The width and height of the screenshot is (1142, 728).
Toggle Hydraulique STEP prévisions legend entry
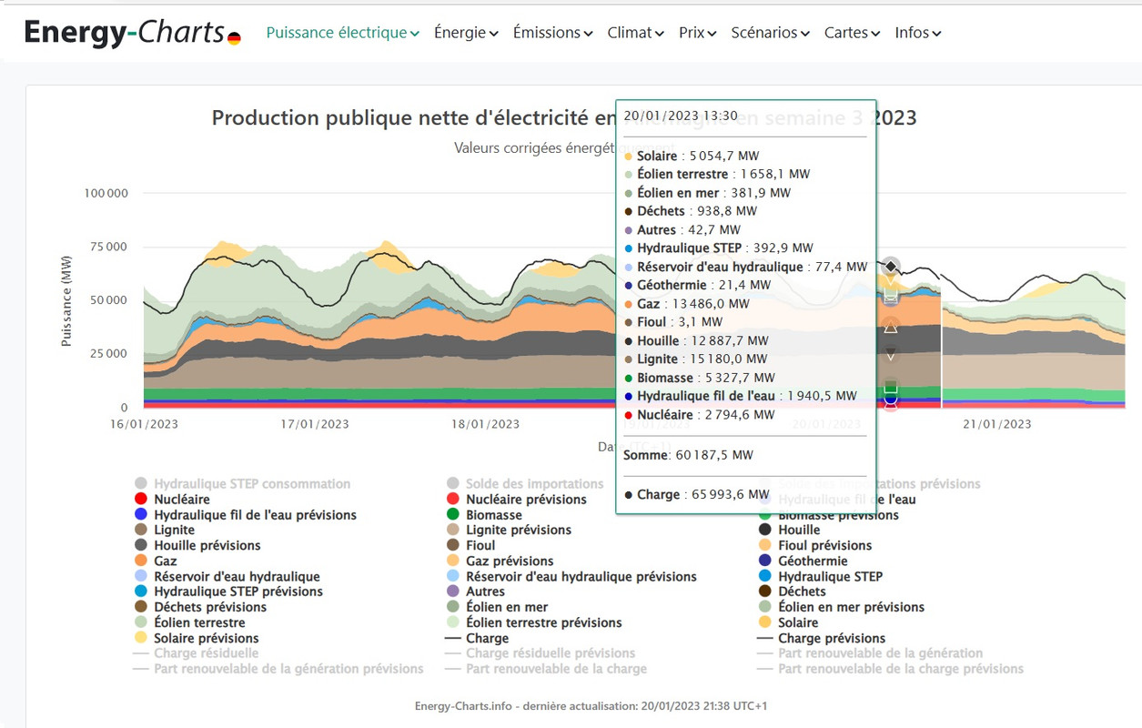227,591
